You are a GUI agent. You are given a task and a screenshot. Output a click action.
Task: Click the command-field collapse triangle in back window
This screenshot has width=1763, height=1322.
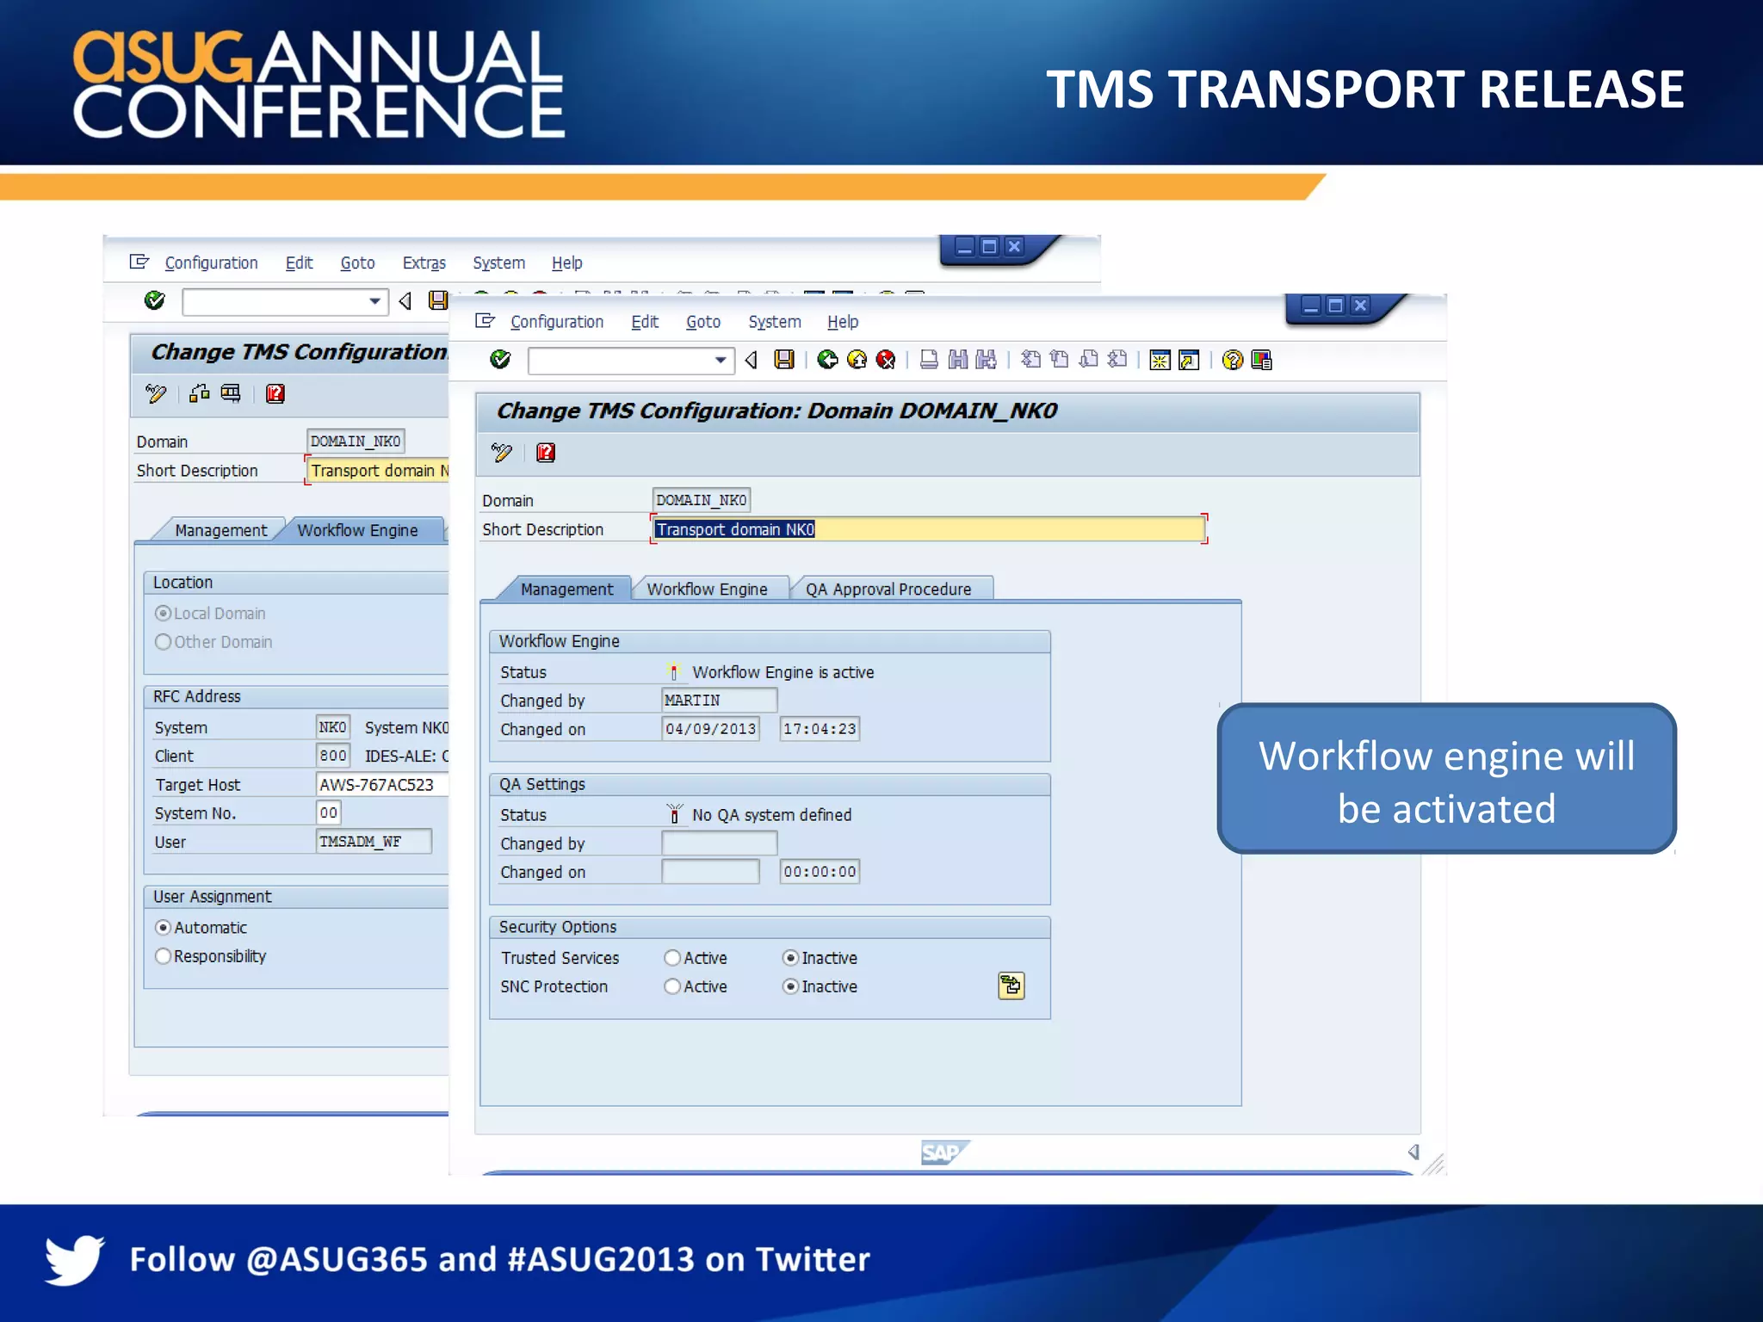click(x=405, y=300)
